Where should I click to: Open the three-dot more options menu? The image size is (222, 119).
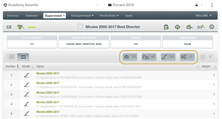(x=212, y=5)
